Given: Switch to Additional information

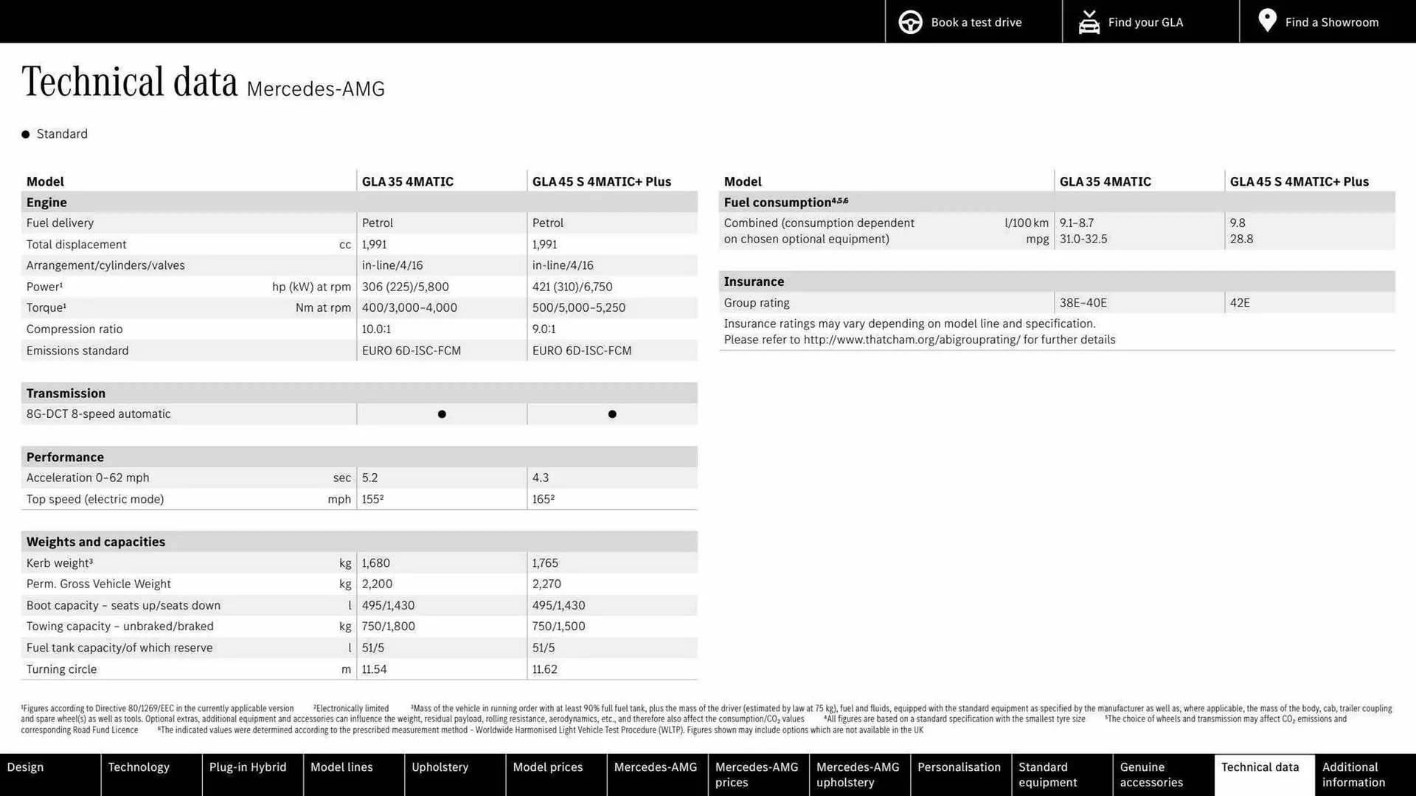Looking at the screenshot, I should [x=1352, y=774].
